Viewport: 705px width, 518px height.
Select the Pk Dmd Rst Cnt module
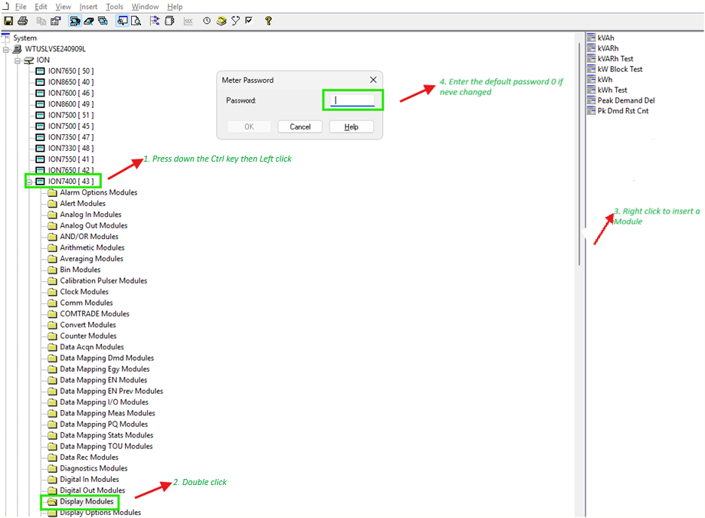tap(623, 111)
